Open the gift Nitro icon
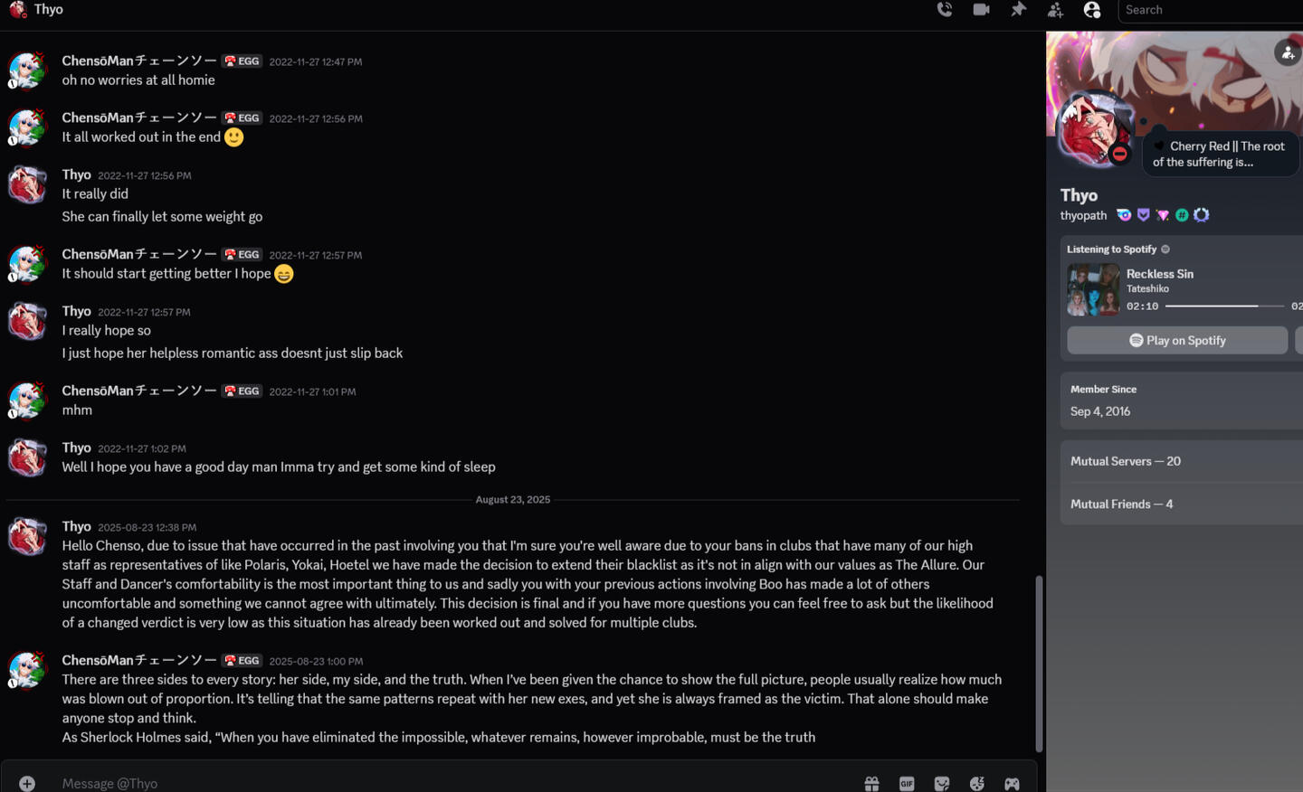The width and height of the screenshot is (1303, 792). coord(871,783)
